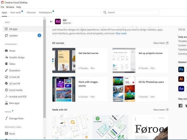Click View more for Made with XD
187x140 pixels.
coord(159,110)
